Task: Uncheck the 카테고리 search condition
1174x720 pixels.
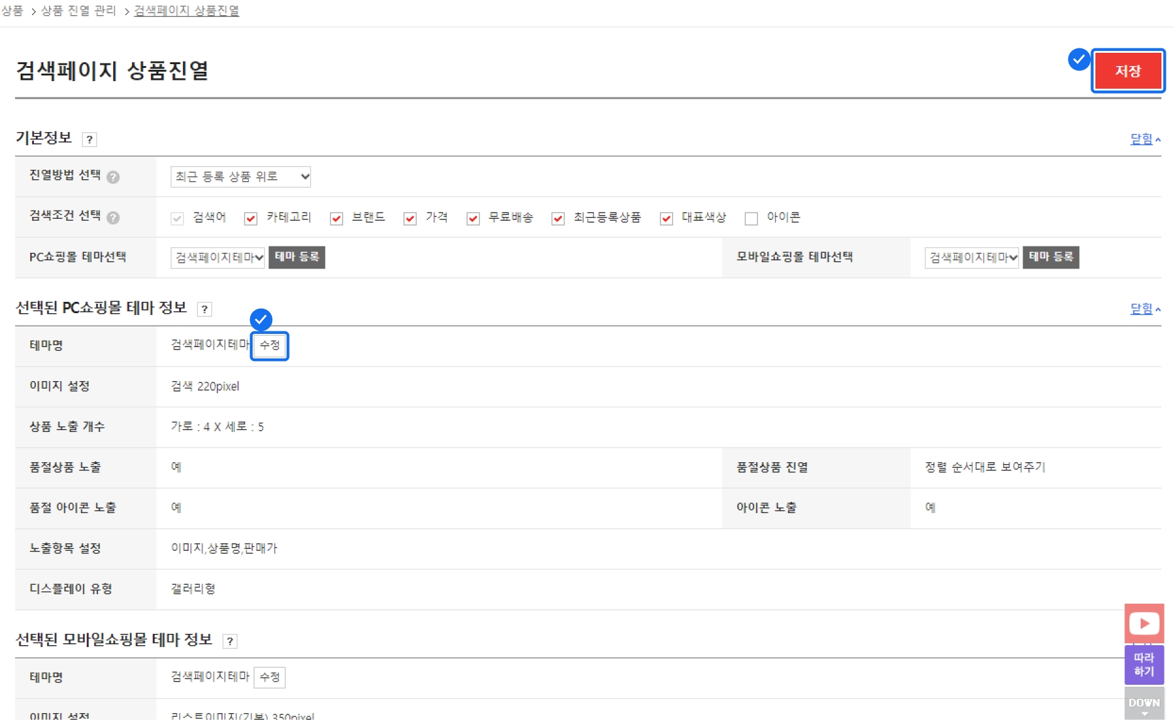Action: click(x=251, y=218)
